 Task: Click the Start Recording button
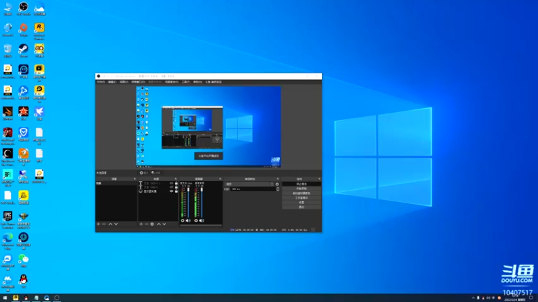pos(301,189)
